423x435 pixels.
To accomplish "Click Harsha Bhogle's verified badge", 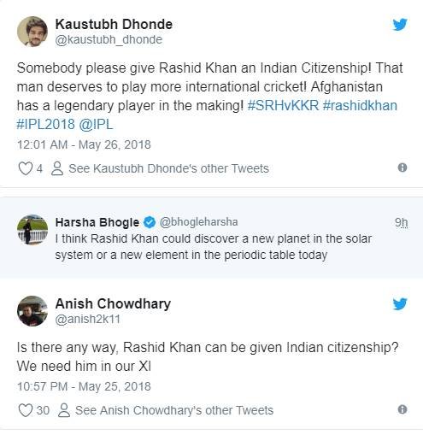I will click(150, 222).
